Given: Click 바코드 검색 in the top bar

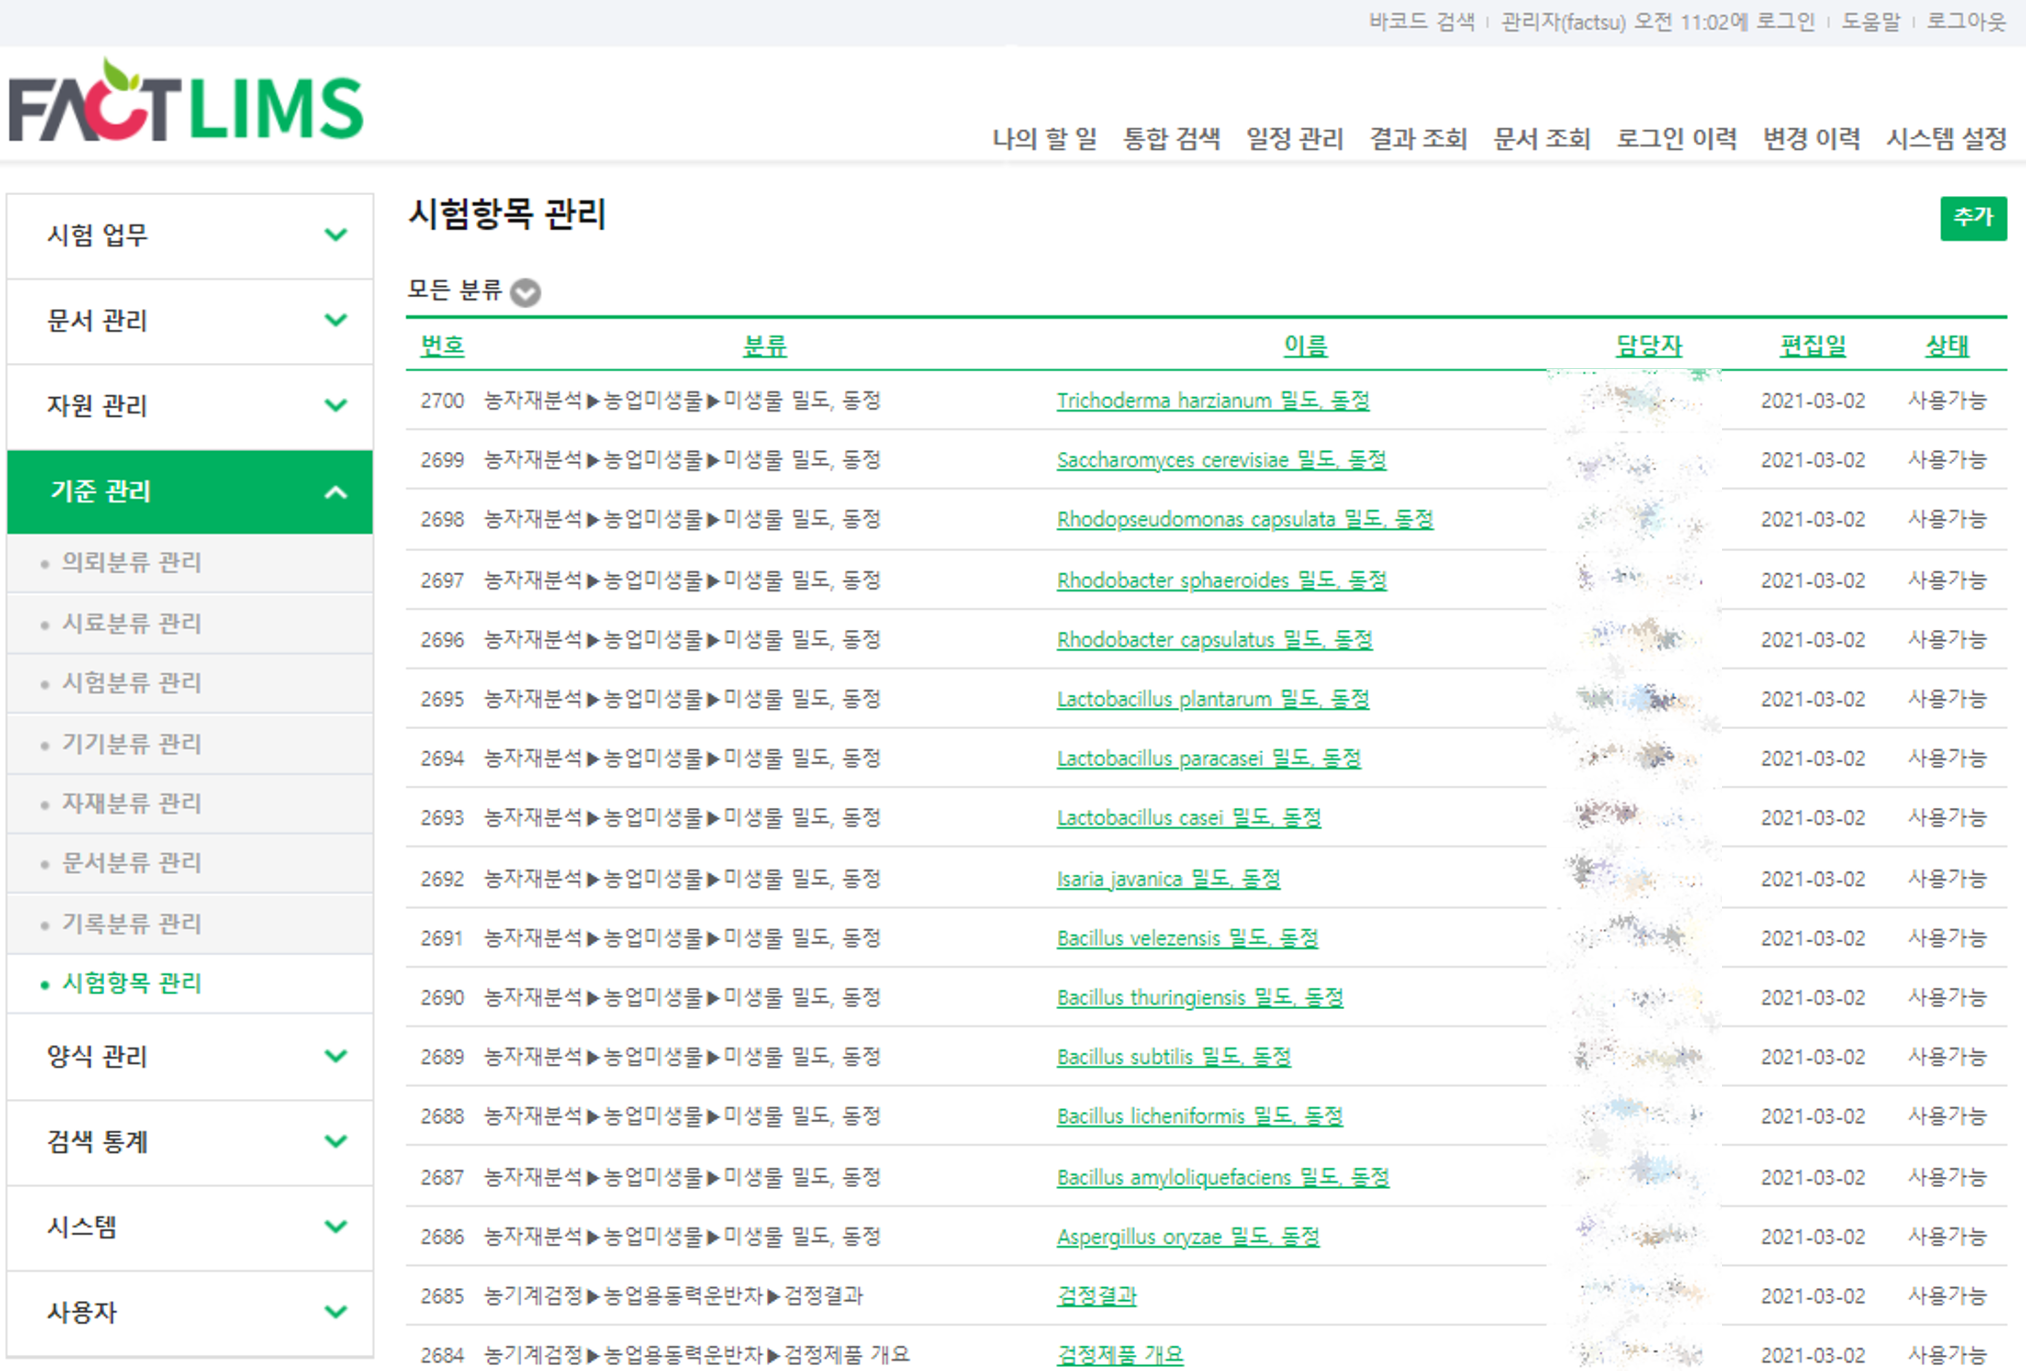Looking at the screenshot, I should [1421, 21].
